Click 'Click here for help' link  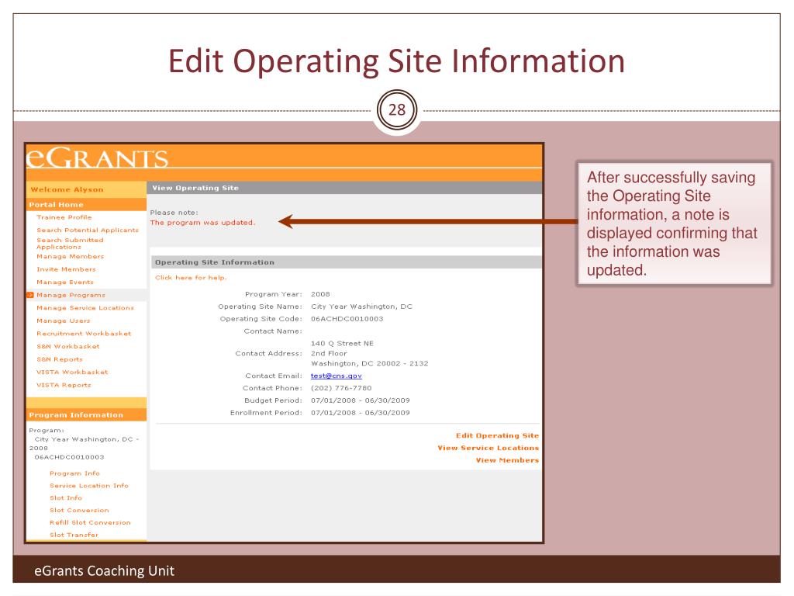(191, 278)
